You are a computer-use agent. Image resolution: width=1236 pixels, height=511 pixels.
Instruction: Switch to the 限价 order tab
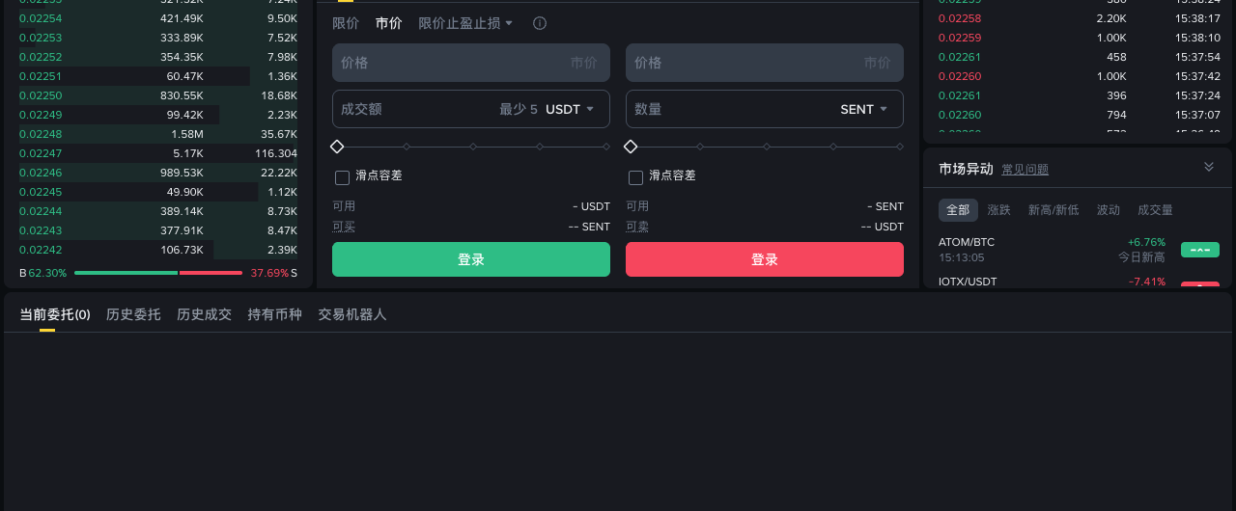(346, 23)
